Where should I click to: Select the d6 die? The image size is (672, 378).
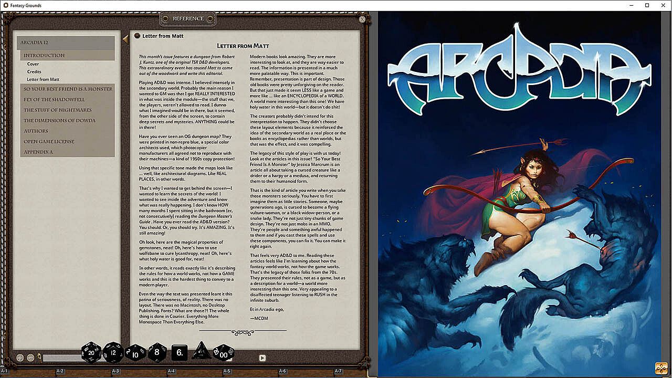[180, 353]
